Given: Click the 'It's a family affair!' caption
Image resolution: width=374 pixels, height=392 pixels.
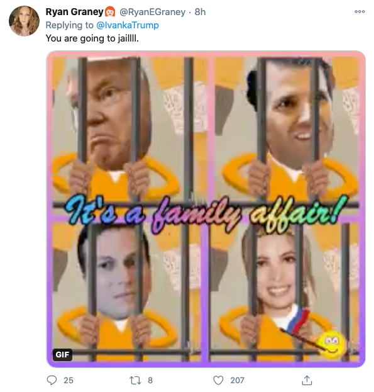Looking at the screenshot, I should 206,213.
